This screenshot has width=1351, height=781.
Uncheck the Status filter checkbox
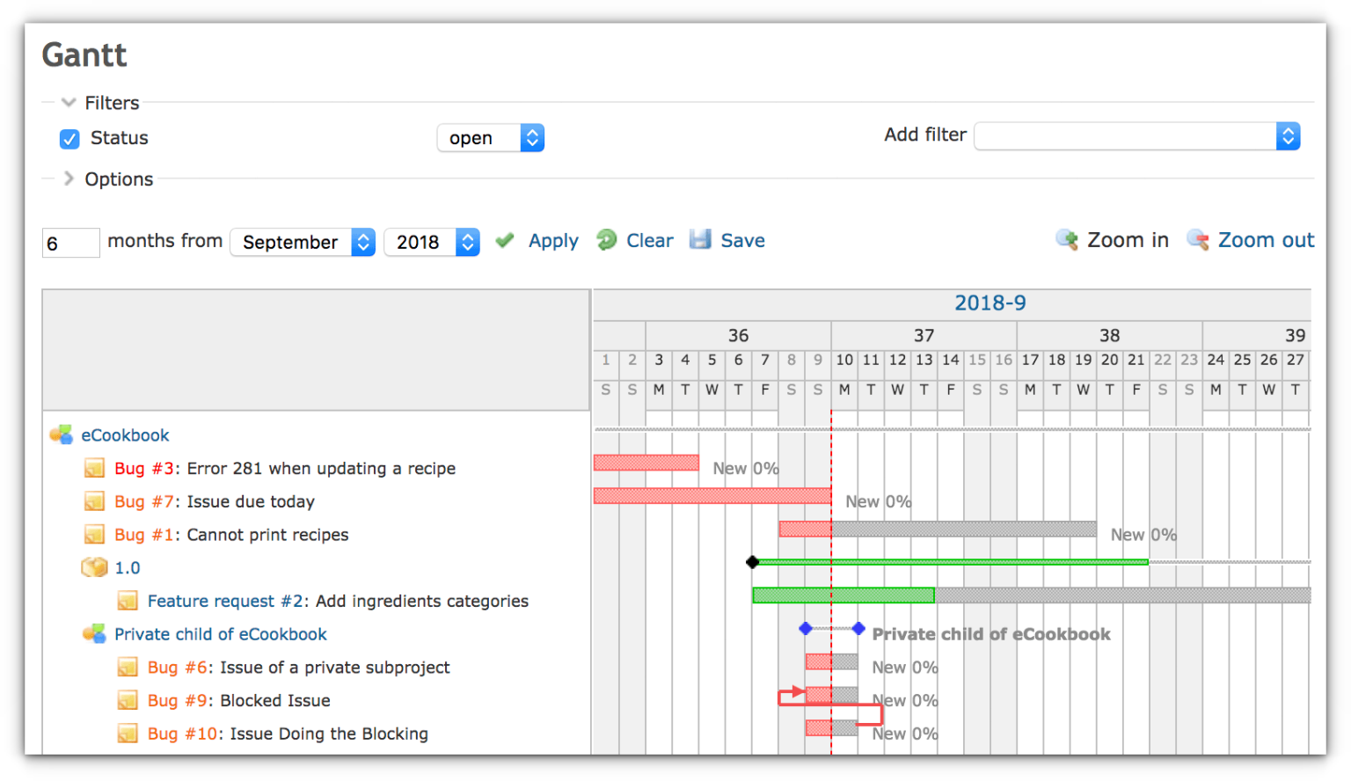[69, 138]
